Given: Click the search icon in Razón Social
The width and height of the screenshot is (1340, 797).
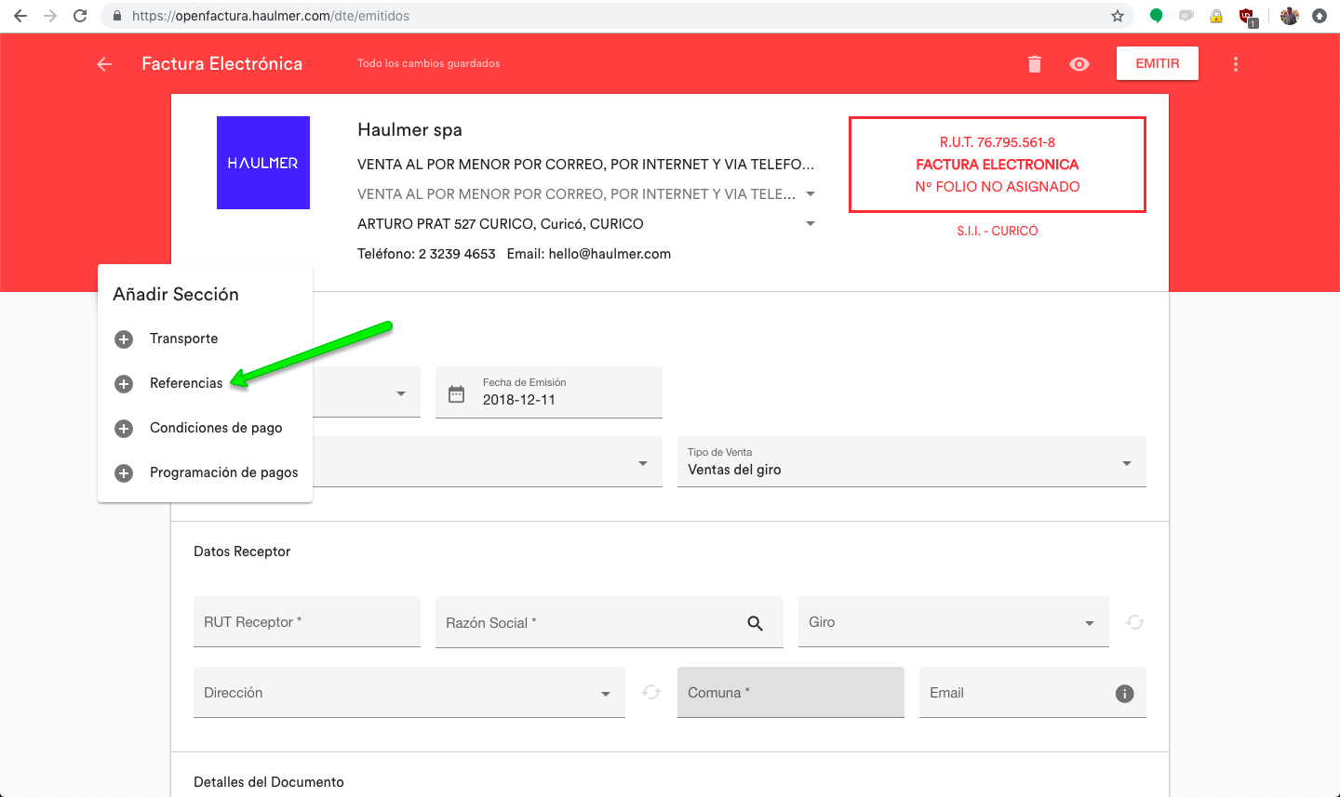Looking at the screenshot, I should [755, 623].
